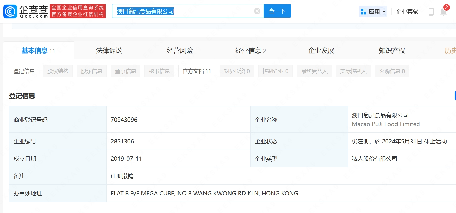
Task: Go to 企业发展 tab
Action: (321, 51)
